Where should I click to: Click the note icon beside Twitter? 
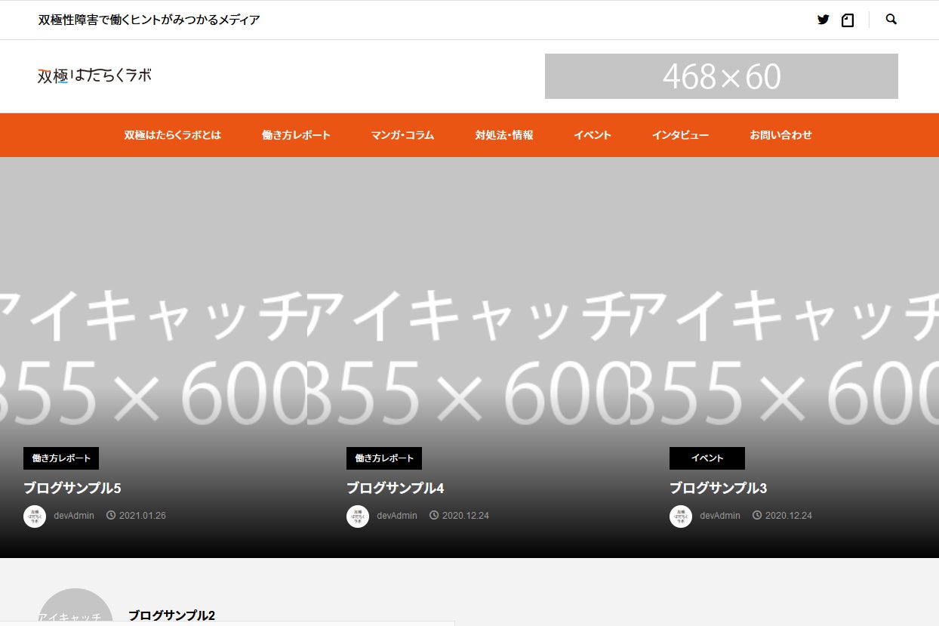pyautogui.click(x=848, y=20)
